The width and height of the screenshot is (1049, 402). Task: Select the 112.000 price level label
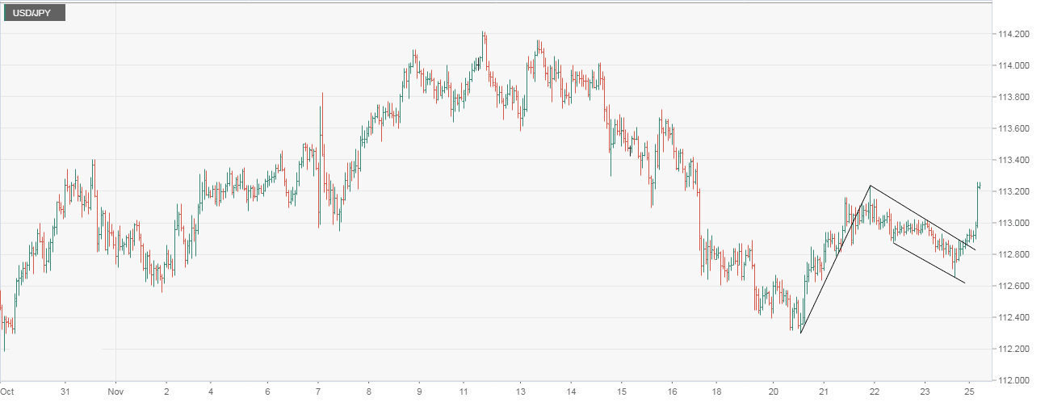coord(1011,380)
